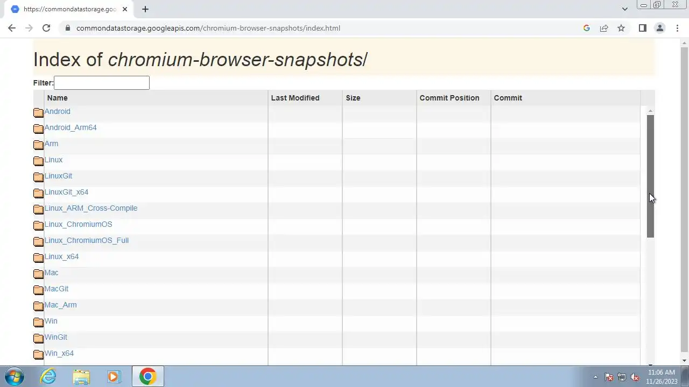Show hidden system tray icons
The width and height of the screenshot is (689, 387).
click(x=595, y=377)
